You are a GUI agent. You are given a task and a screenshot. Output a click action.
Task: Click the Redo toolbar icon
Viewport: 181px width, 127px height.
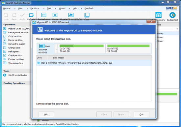tap(14, 15)
